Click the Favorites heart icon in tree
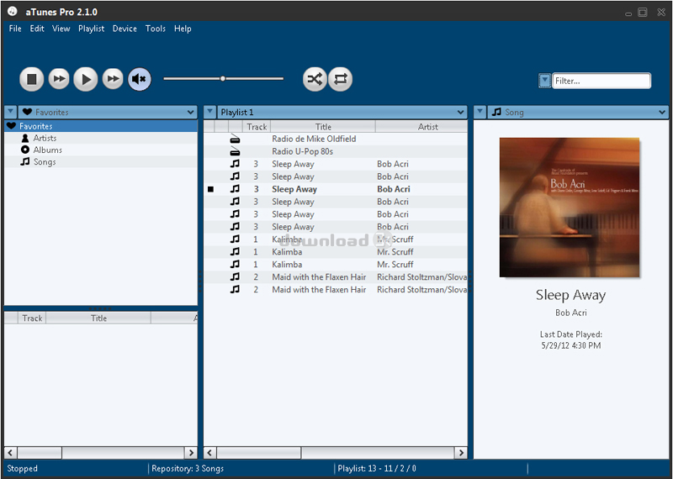 pos(11,126)
